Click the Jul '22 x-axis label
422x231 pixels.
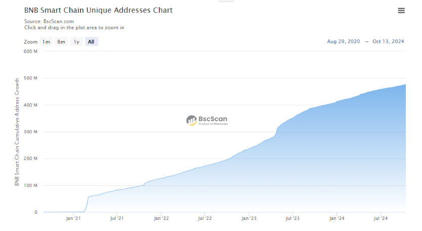coord(204,218)
